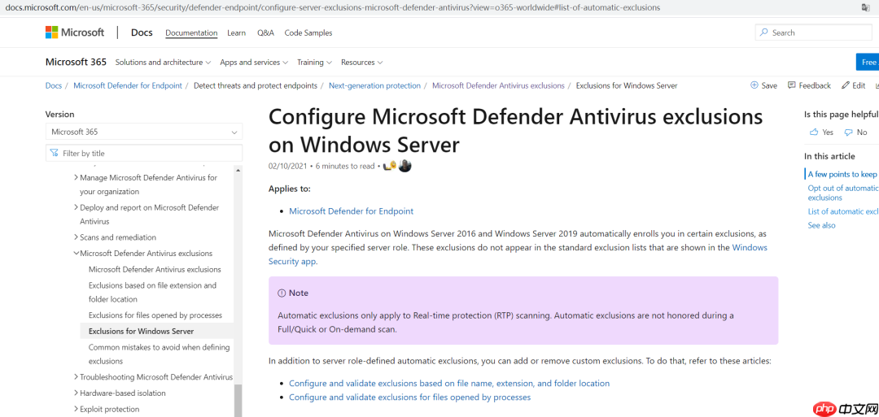Viewport: 879px width, 417px height.
Task: Click Microsoft Defender for Endpoint bullet link
Action: pos(351,211)
